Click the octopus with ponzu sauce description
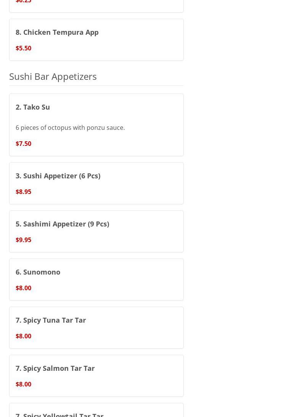Screen dimensions: 294x417 tap(70, 128)
